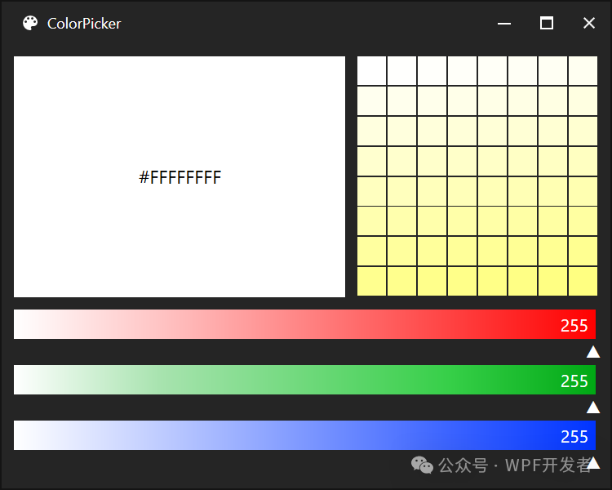The height and width of the screenshot is (490, 612).
Task: Select the first swatch in the seventh row
Action: (371, 252)
